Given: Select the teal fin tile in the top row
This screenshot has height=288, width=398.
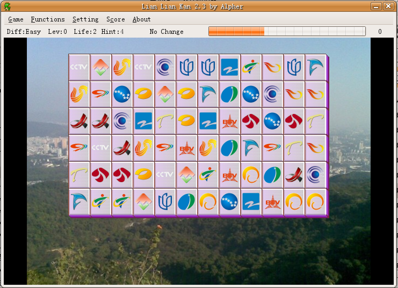Looking at the screenshot, I should [x=315, y=67].
